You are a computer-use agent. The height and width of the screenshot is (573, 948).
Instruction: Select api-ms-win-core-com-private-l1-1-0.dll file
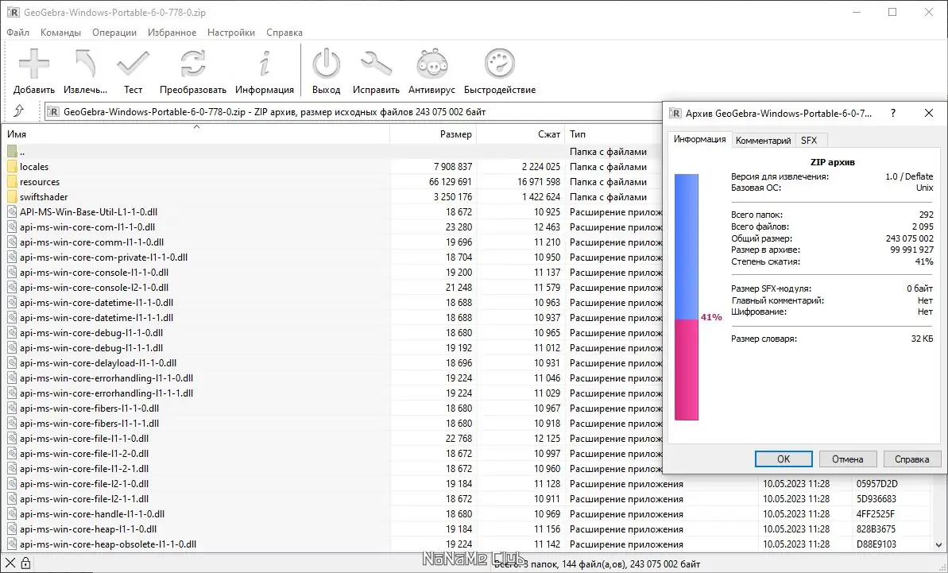pyautogui.click(x=103, y=257)
